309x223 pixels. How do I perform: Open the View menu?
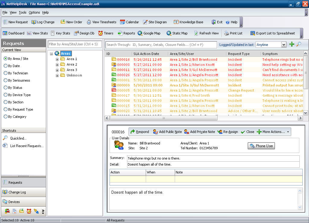point(13,12)
